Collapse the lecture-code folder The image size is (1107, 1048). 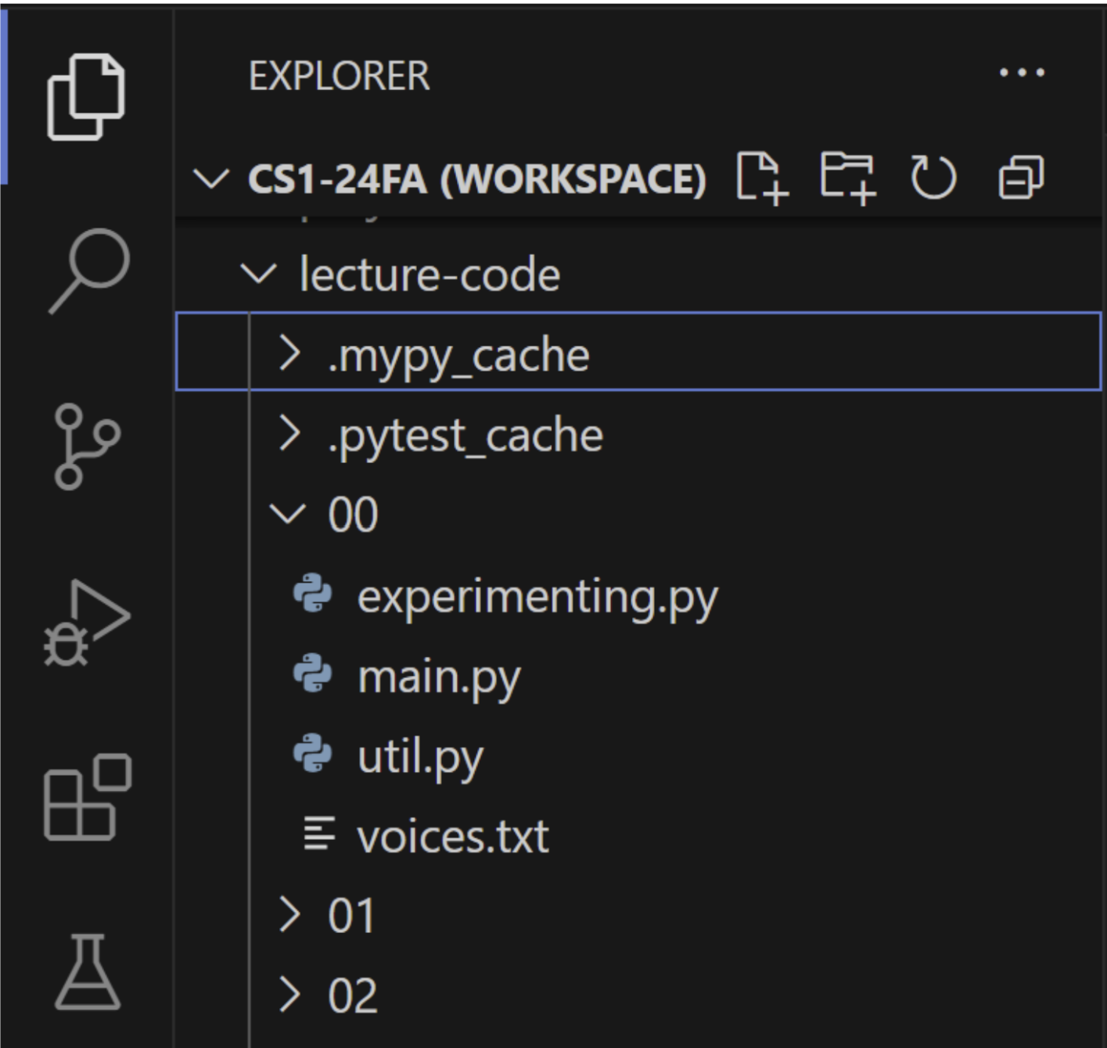(429, 275)
